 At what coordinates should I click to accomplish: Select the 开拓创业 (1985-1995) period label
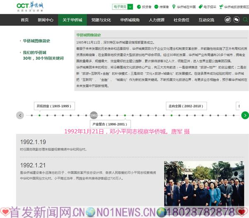pos(54,106)
